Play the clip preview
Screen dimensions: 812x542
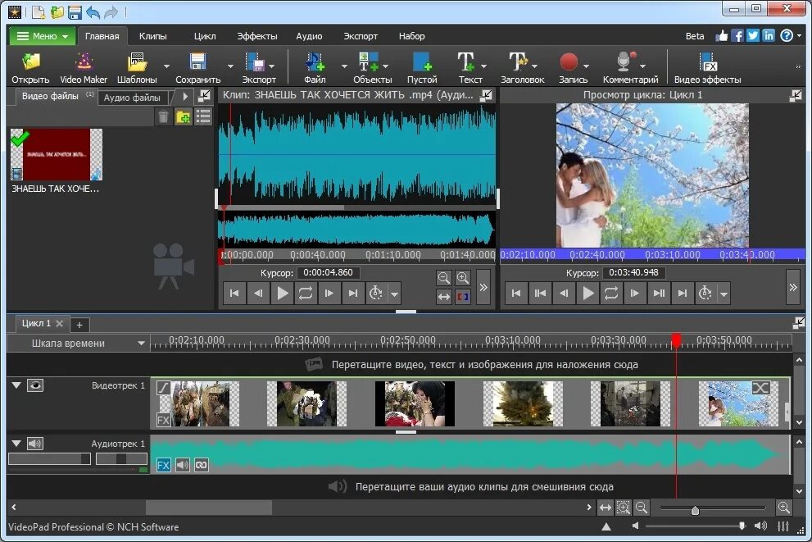coord(282,294)
